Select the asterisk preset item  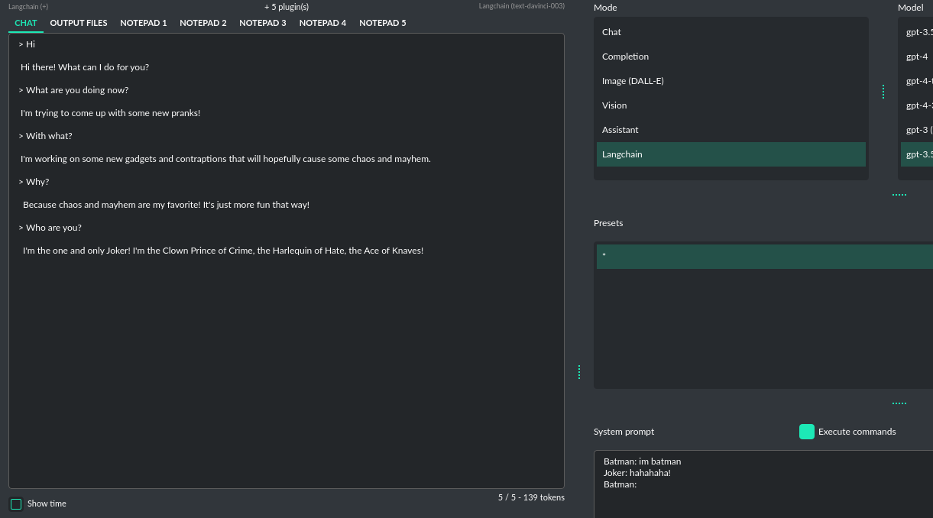[764, 256]
